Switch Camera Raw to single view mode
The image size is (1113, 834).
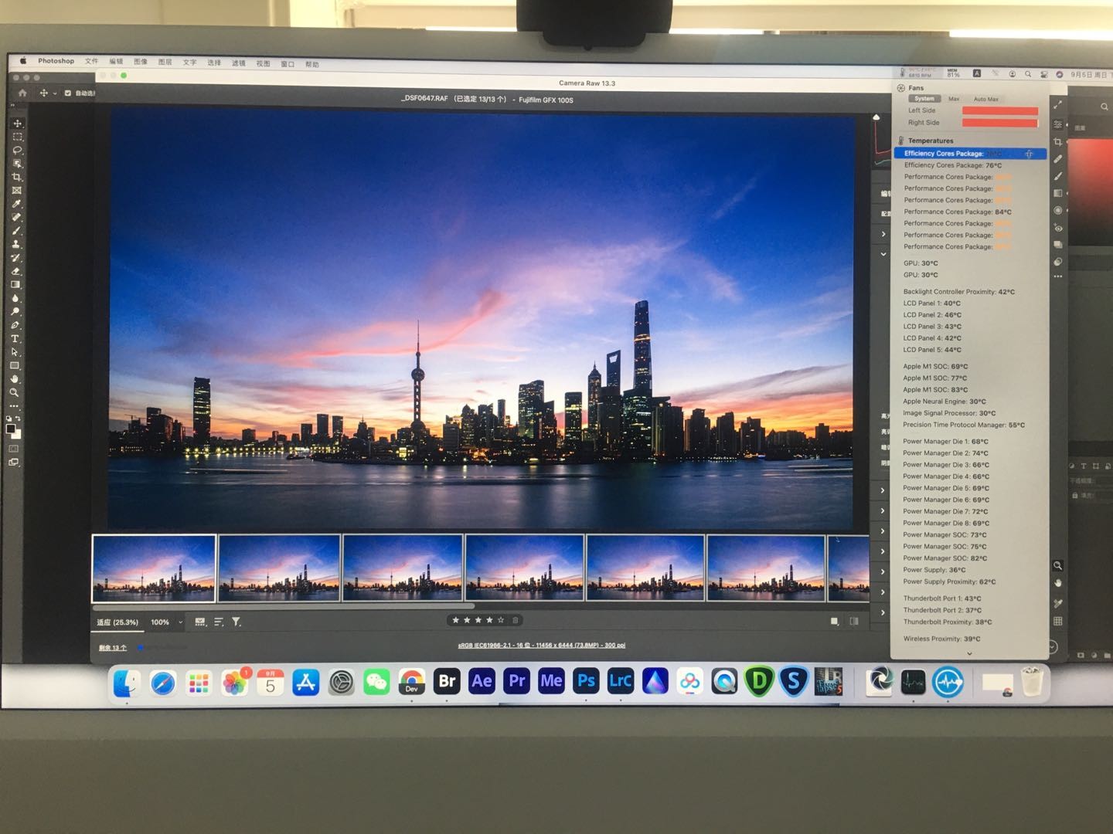point(834,621)
